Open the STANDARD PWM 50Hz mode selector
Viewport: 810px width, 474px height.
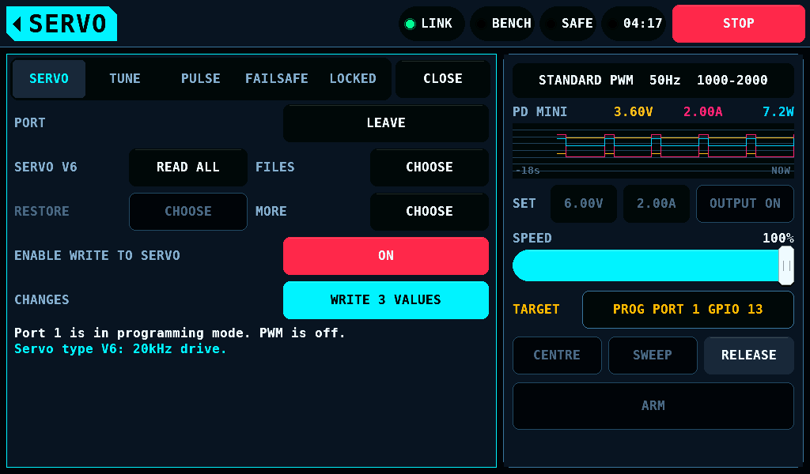pos(653,81)
